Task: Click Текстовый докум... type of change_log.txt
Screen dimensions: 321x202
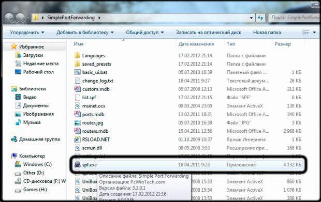Action: pos(247,81)
